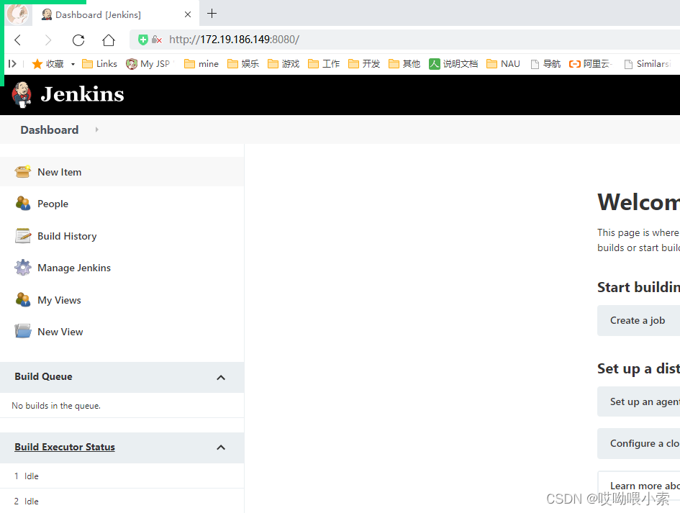The width and height of the screenshot is (680, 513).
Task: Go to browser home page icon
Action: [x=109, y=40]
